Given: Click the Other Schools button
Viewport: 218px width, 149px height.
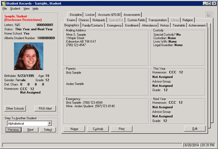Looking at the screenshot, I should coord(16,108).
